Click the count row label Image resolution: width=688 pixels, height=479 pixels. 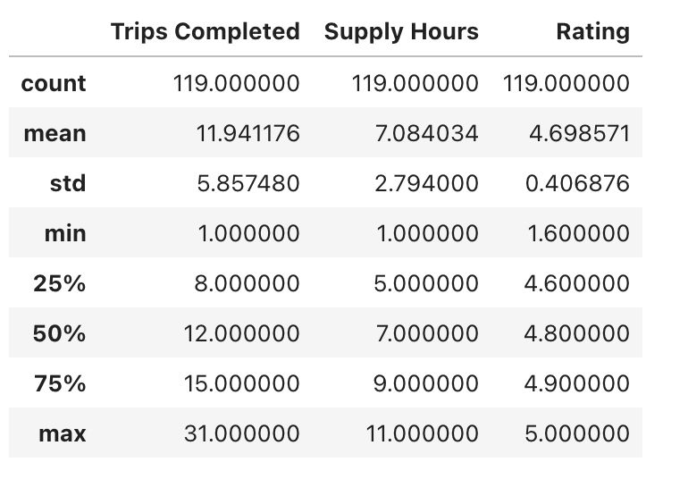point(54,83)
